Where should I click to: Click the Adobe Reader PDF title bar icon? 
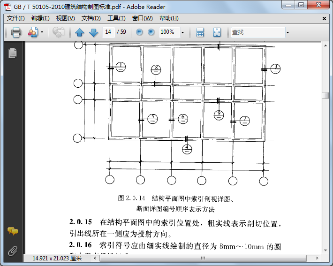pyautogui.click(x=8, y=7)
